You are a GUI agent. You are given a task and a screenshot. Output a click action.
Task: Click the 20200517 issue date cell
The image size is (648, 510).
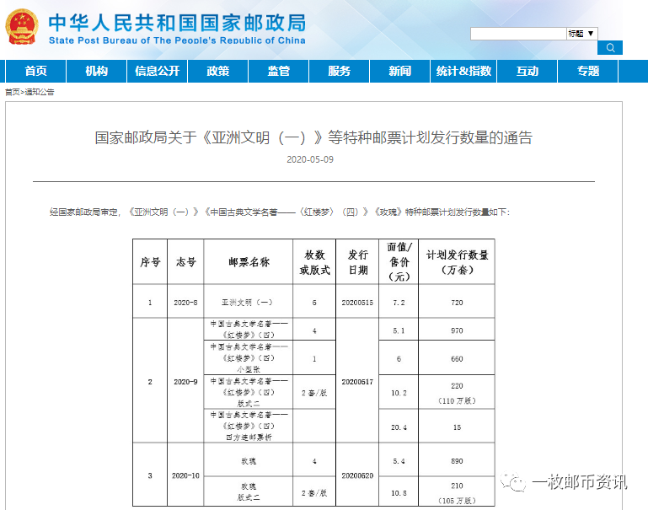(357, 382)
